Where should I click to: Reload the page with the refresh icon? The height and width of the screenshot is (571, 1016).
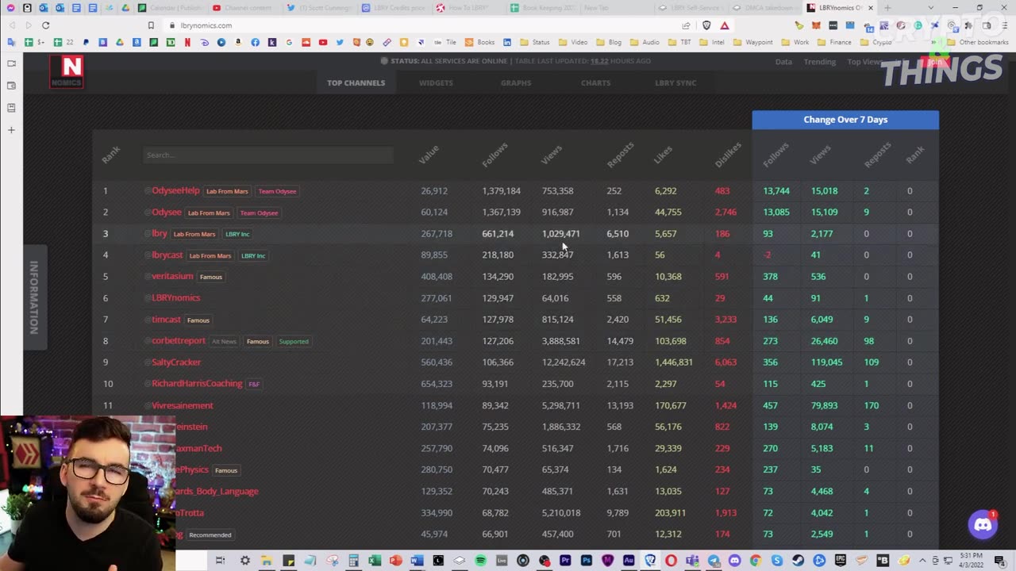[45, 25]
